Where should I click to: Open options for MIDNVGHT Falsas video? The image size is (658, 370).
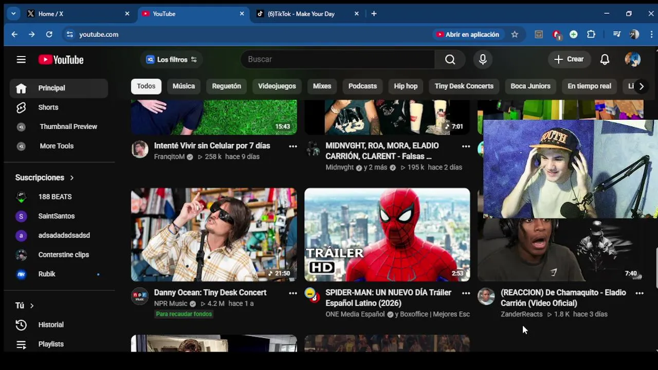[466, 146]
